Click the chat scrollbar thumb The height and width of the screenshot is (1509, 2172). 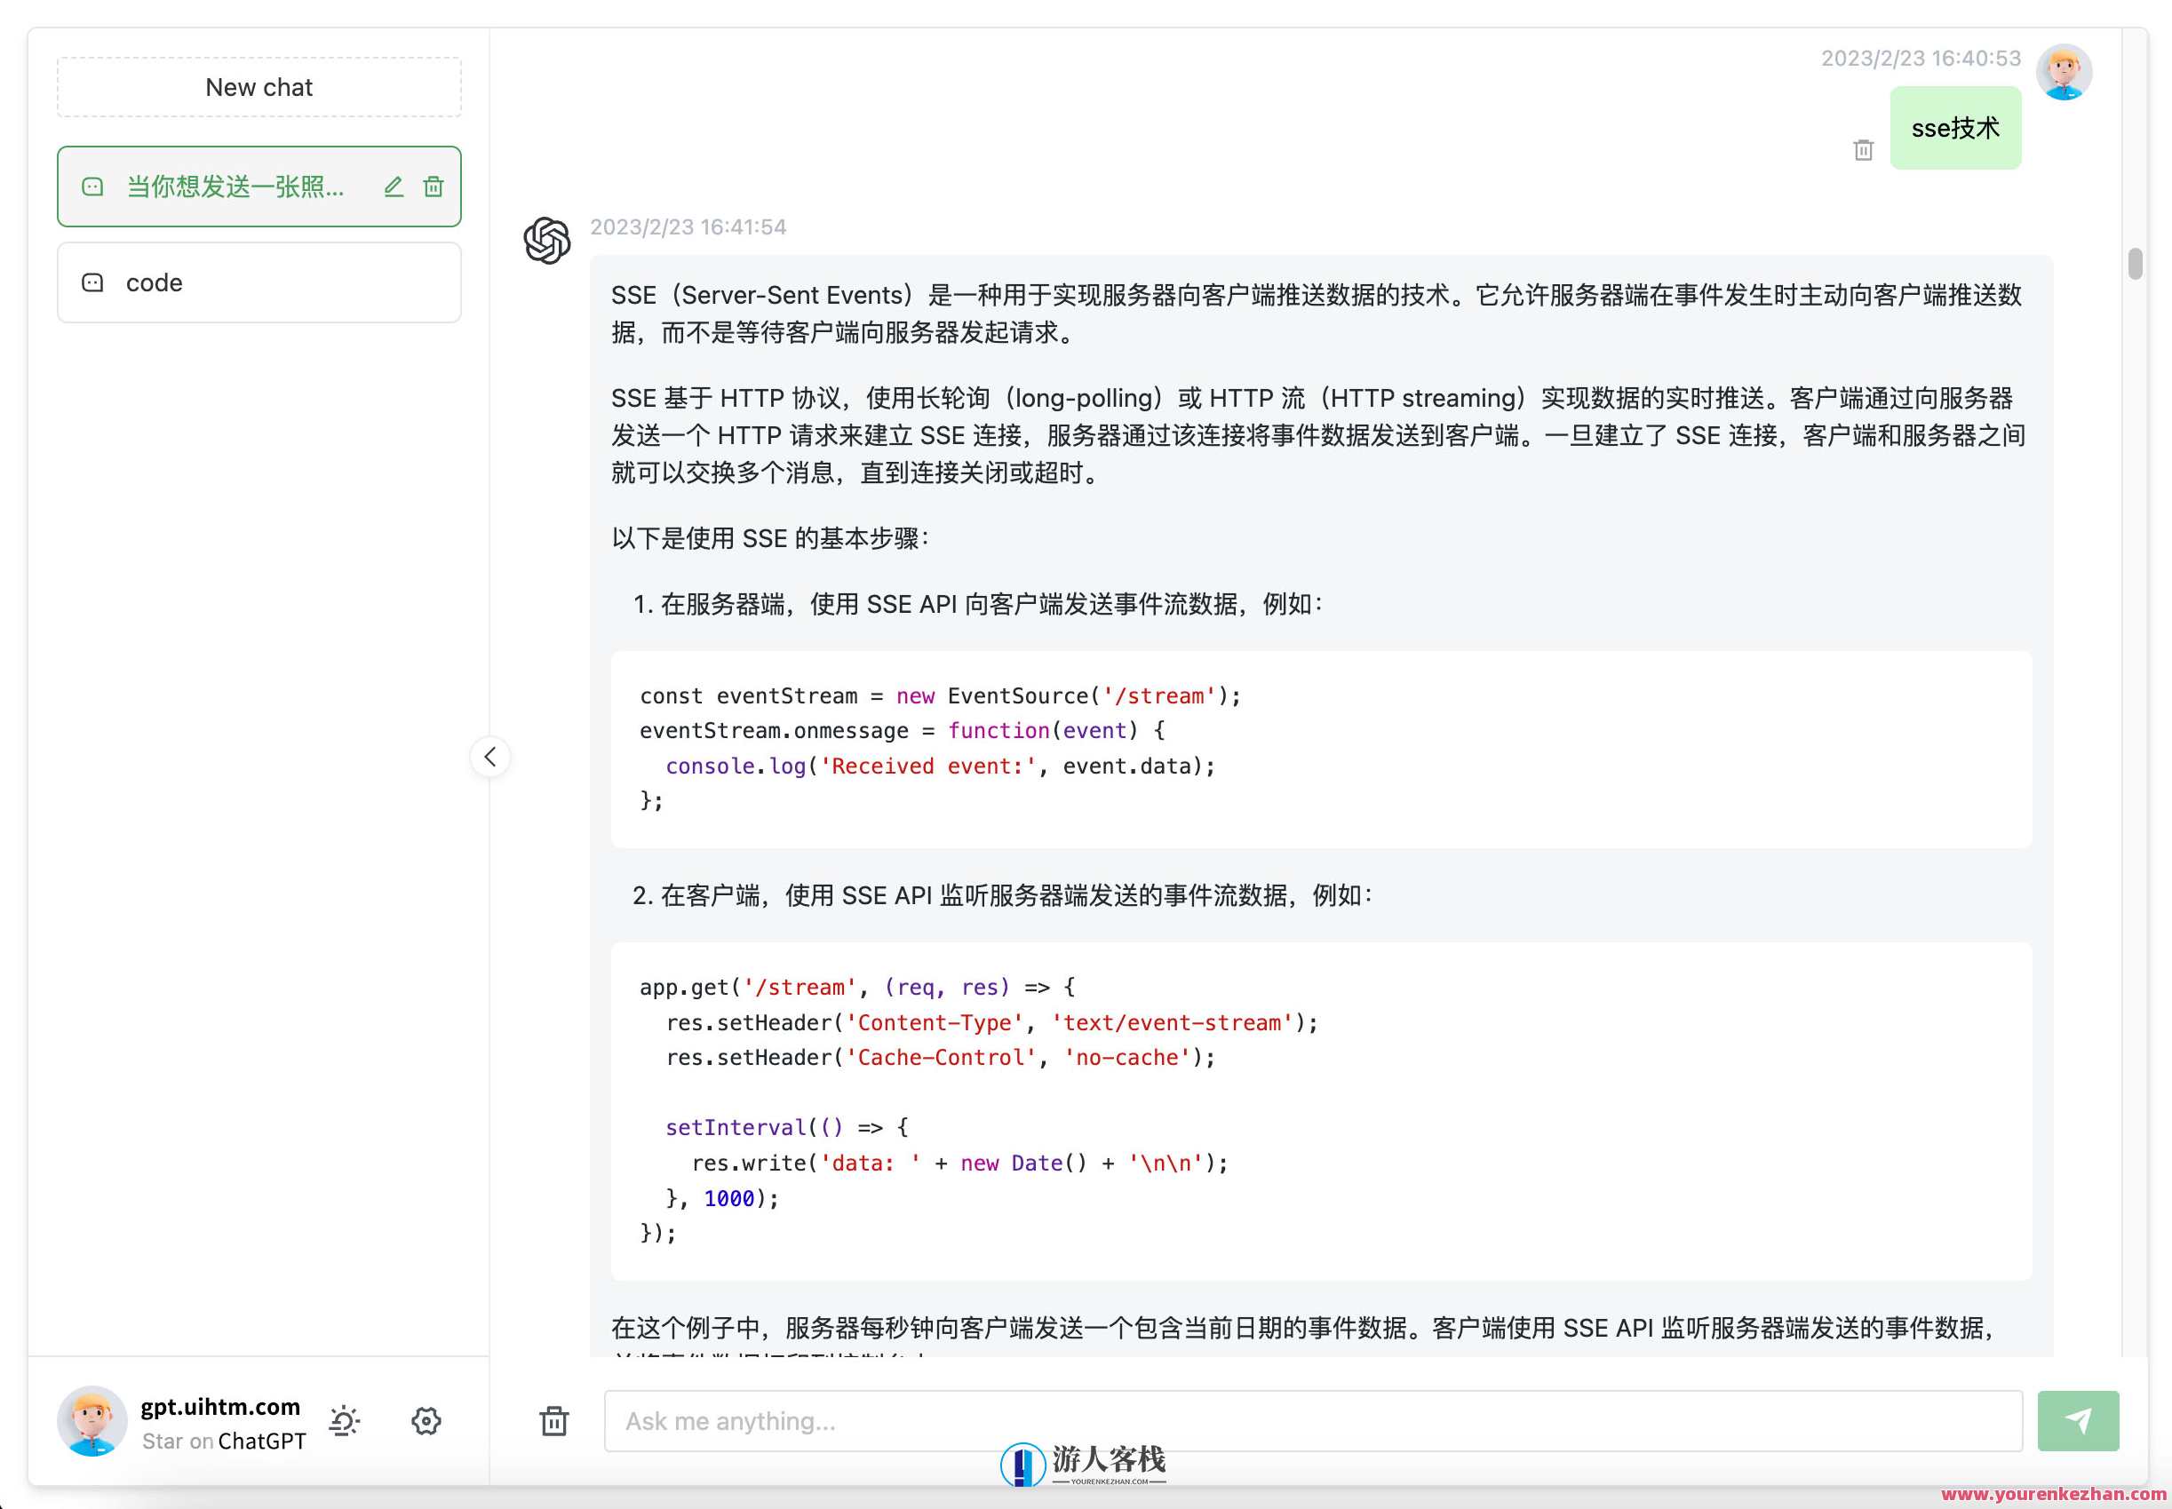click(x=2135, y=264)
